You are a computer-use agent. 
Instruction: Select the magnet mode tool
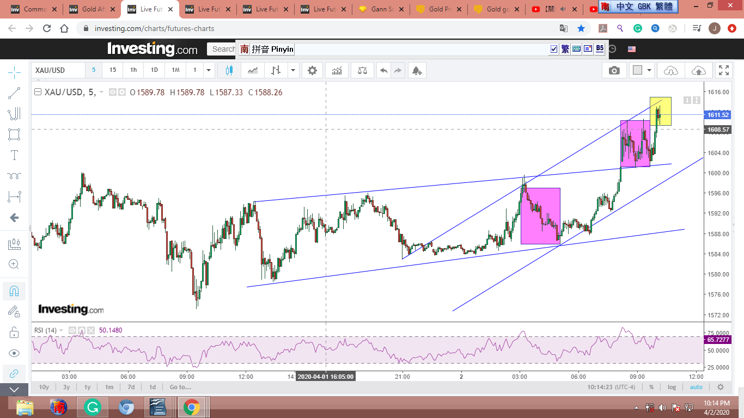(x=15, y=291)
